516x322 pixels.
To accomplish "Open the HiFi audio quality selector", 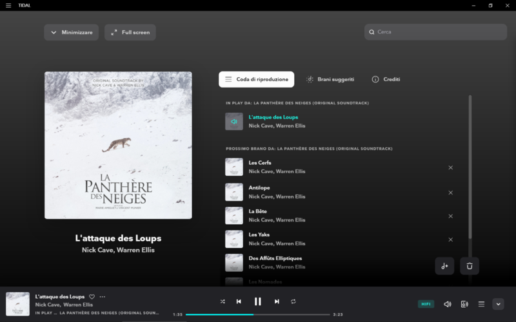I will click(x=426, y=304).
